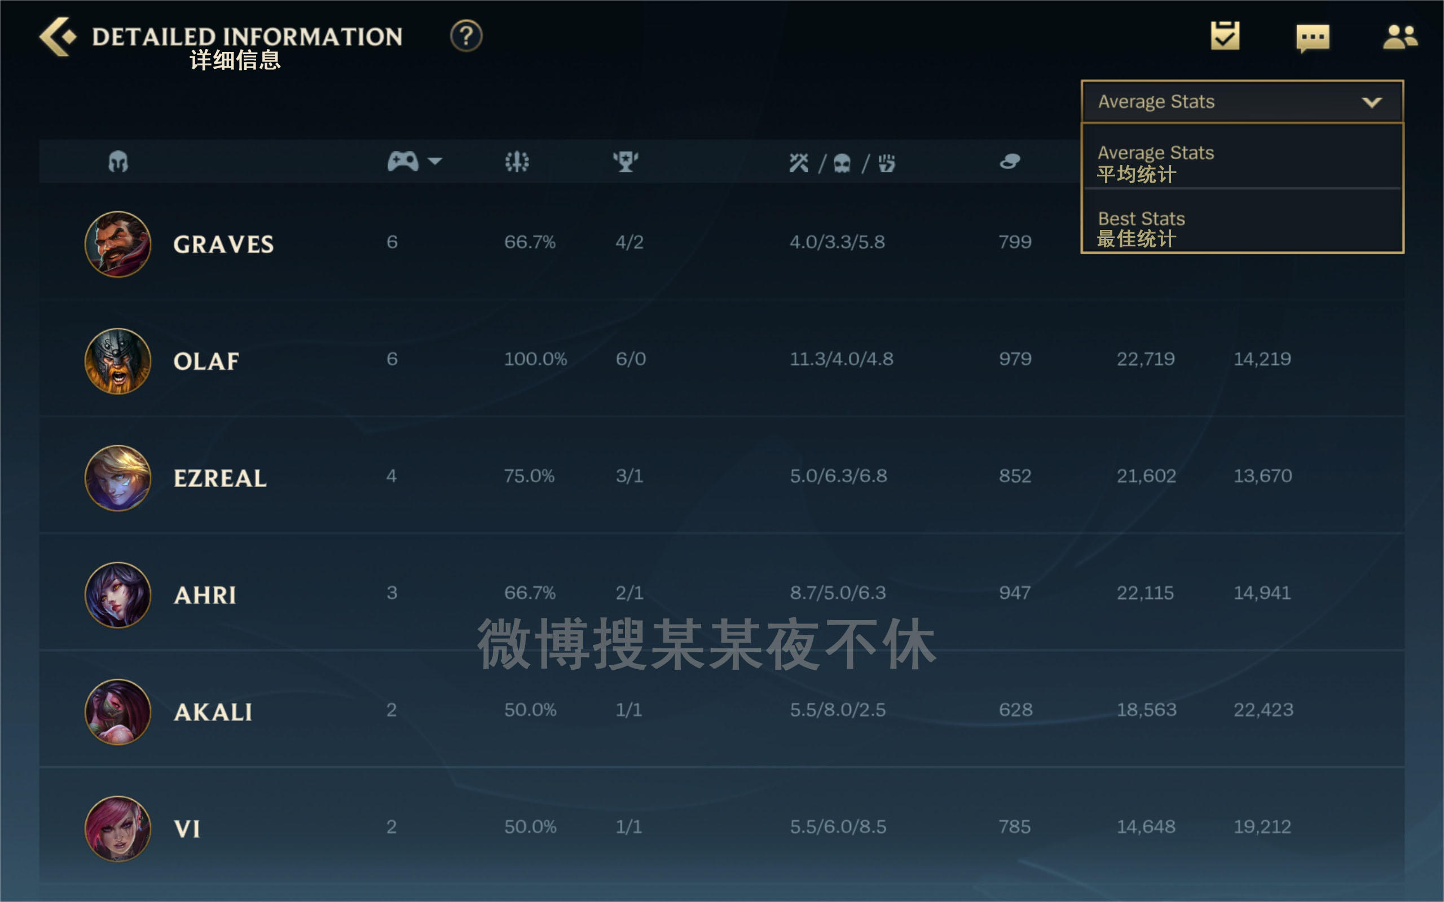The height and width of the screenshot is (902, 1444).
Task: Open the chat bubble icon
Action: (1312, 38)
